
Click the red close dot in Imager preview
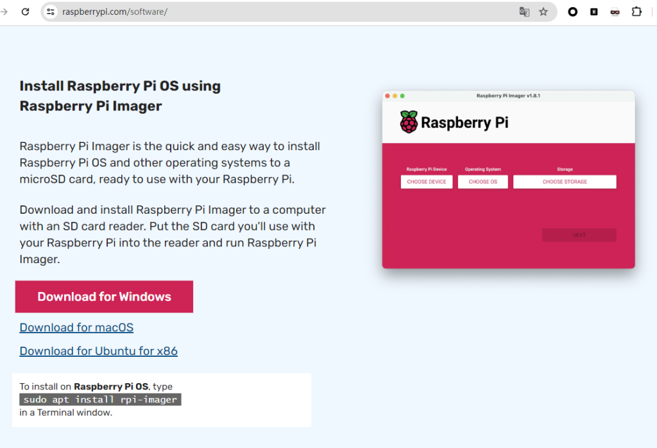point(388,96)
